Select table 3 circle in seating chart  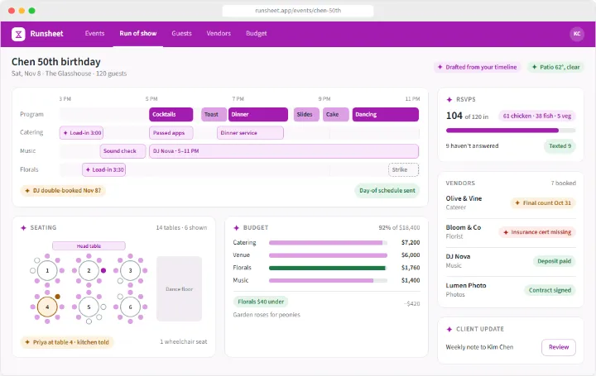pos(131,270)
